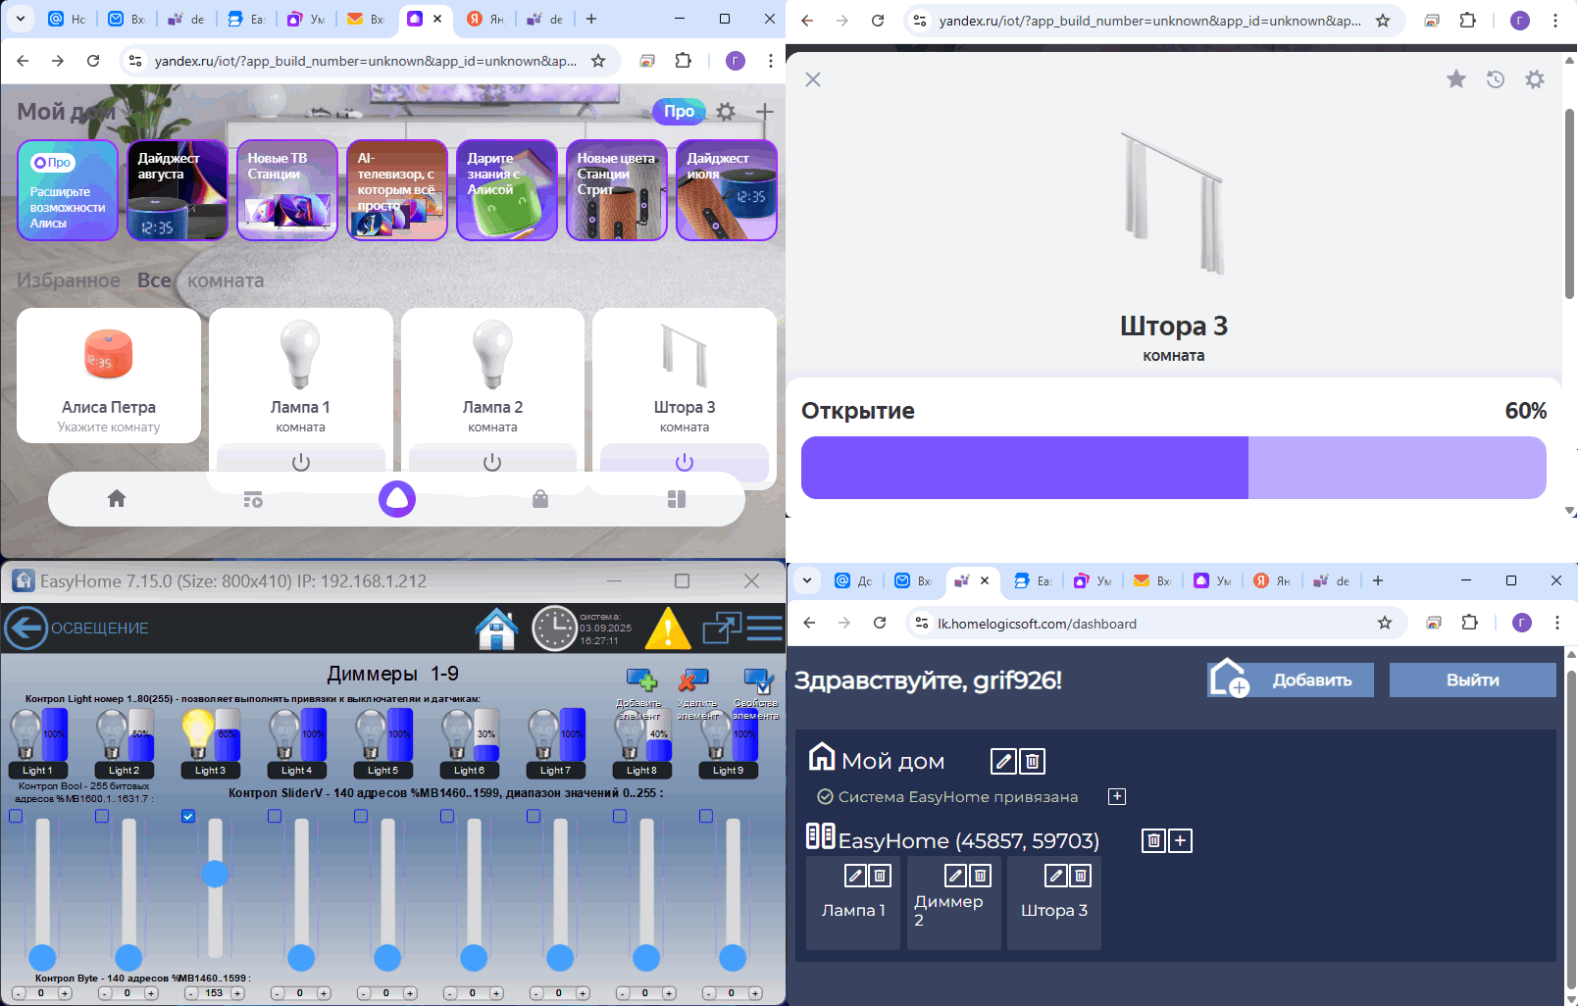Open the shop bag icon in bottom bar
The image size is (1578, 1006).
click(540, 499)
